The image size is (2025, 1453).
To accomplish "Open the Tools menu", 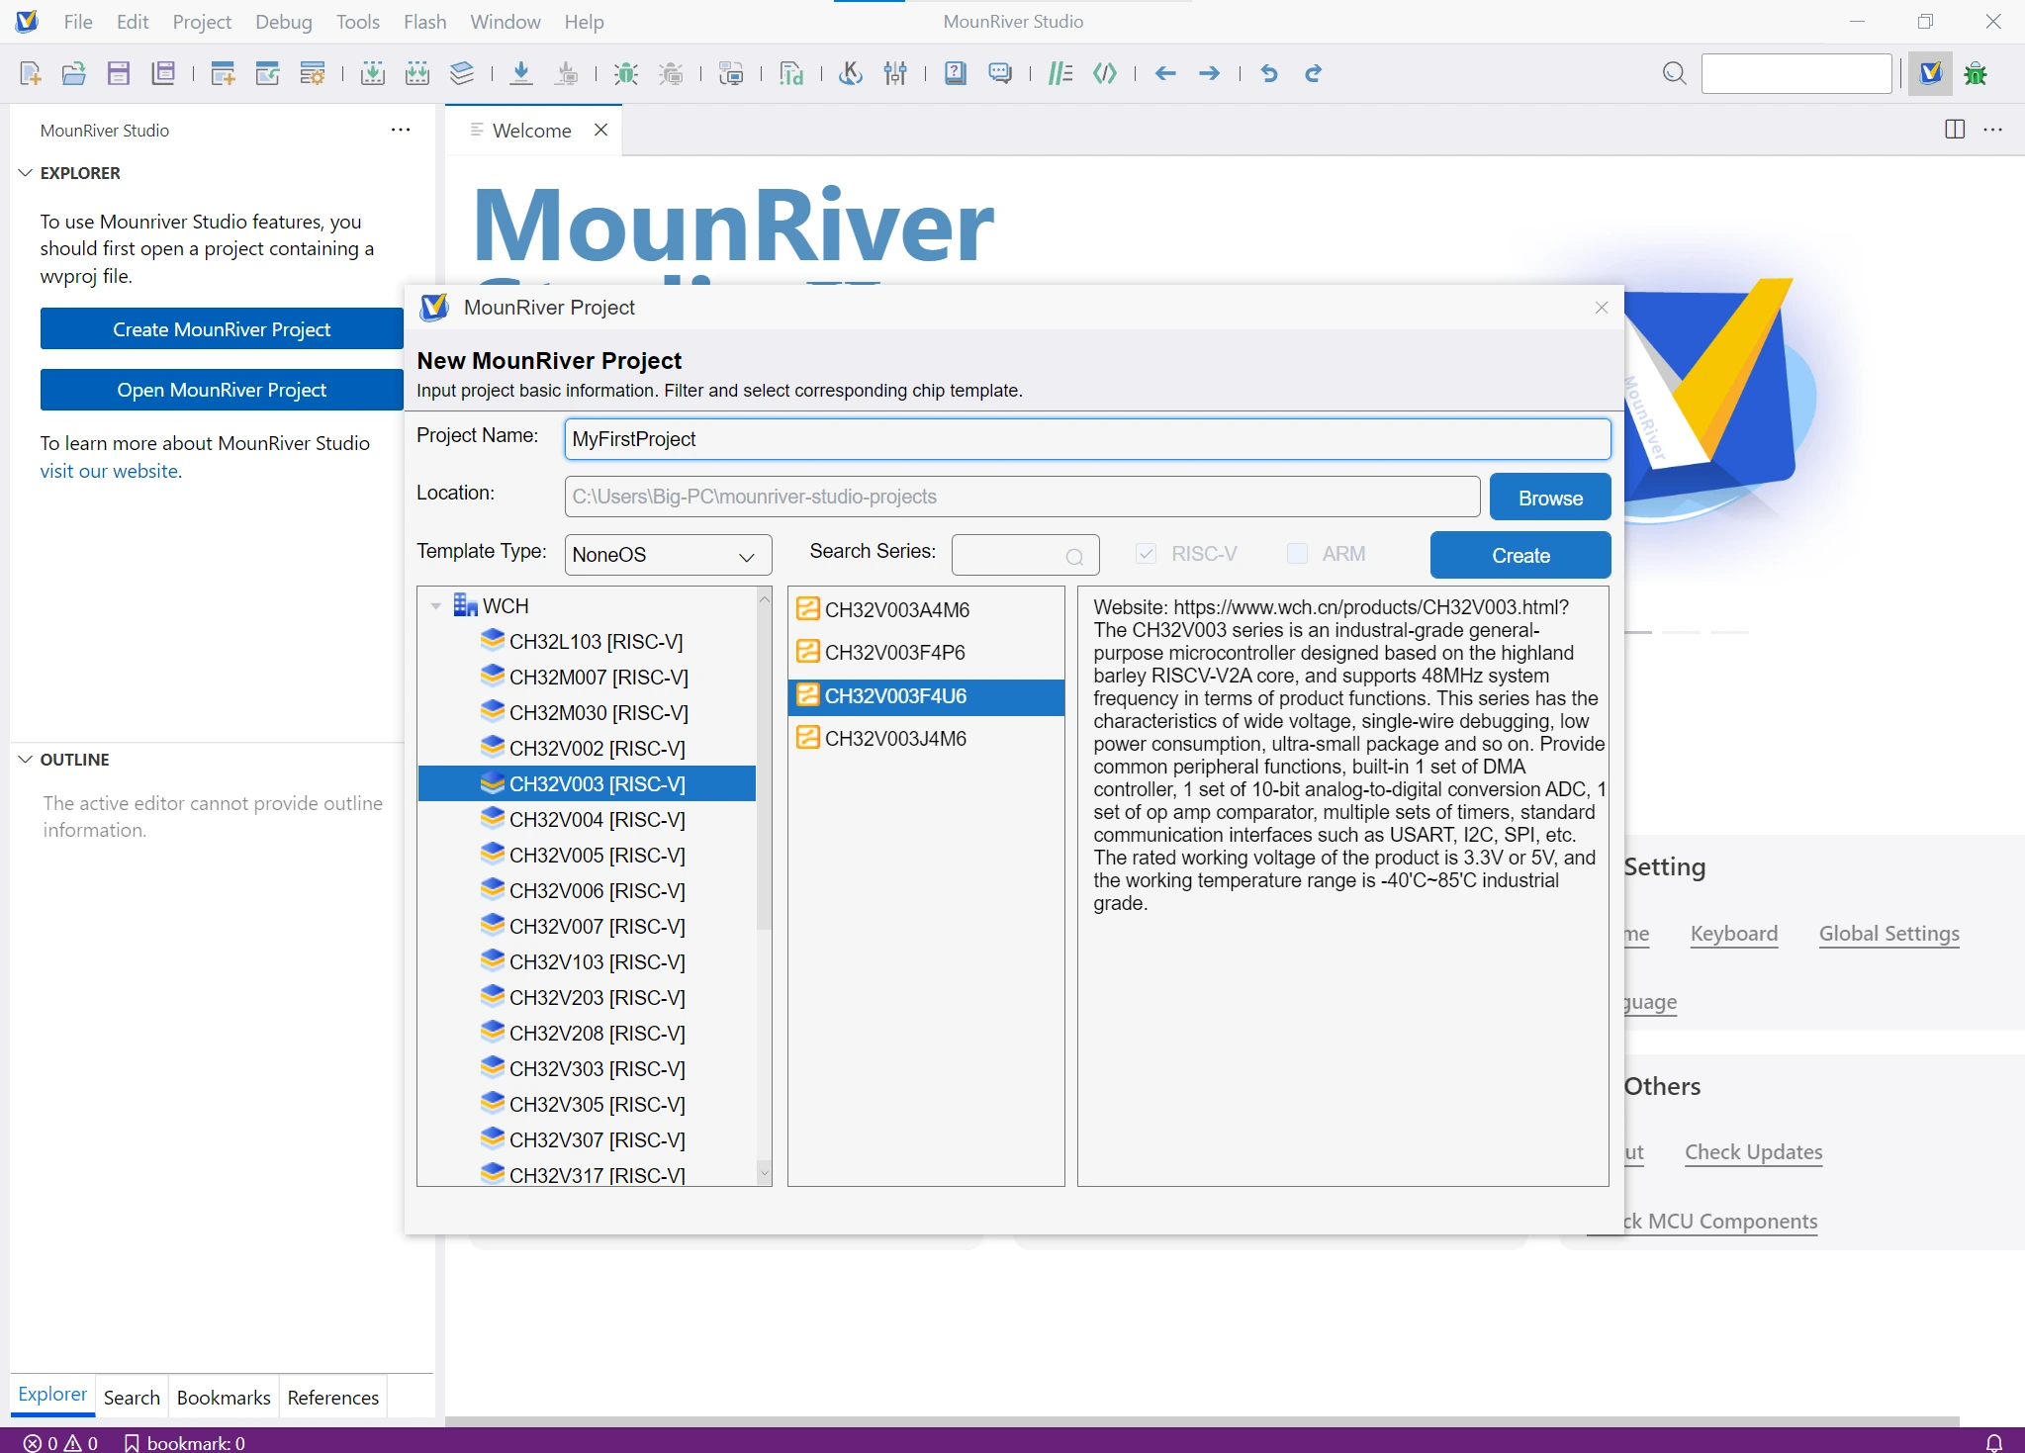I will [x=358, y=22].
